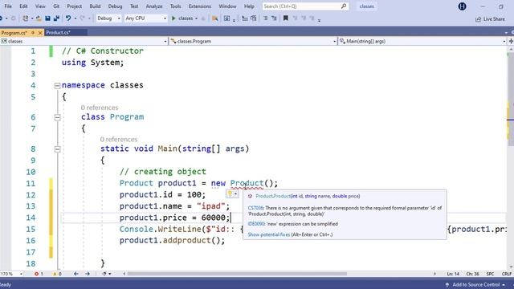Click the comment selected lines icon

coord(266,18)
